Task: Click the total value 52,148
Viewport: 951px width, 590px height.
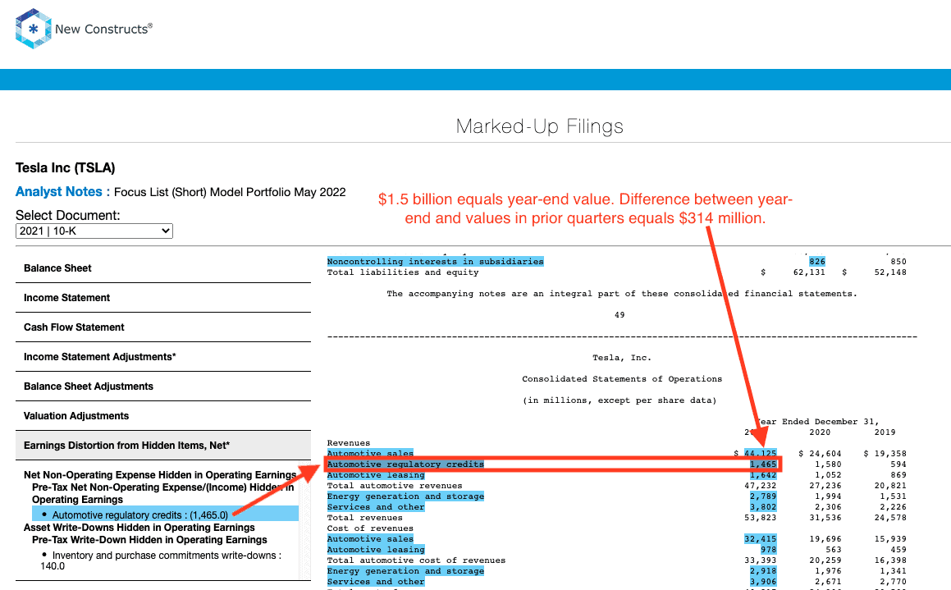Action: pyautogui.click(x=890, y=272)
